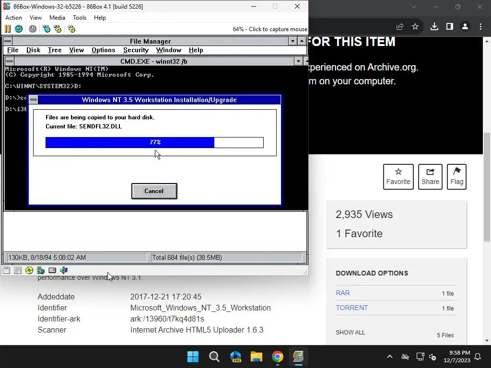Image resolution: width=491 pixels, height=368 pixels.
Task: Flag this item on Archive page
Action: tap(456, 177)
